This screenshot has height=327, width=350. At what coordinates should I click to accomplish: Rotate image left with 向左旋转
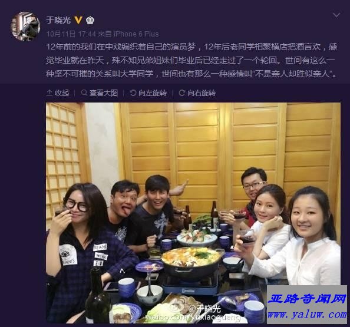tap(148, 93)
